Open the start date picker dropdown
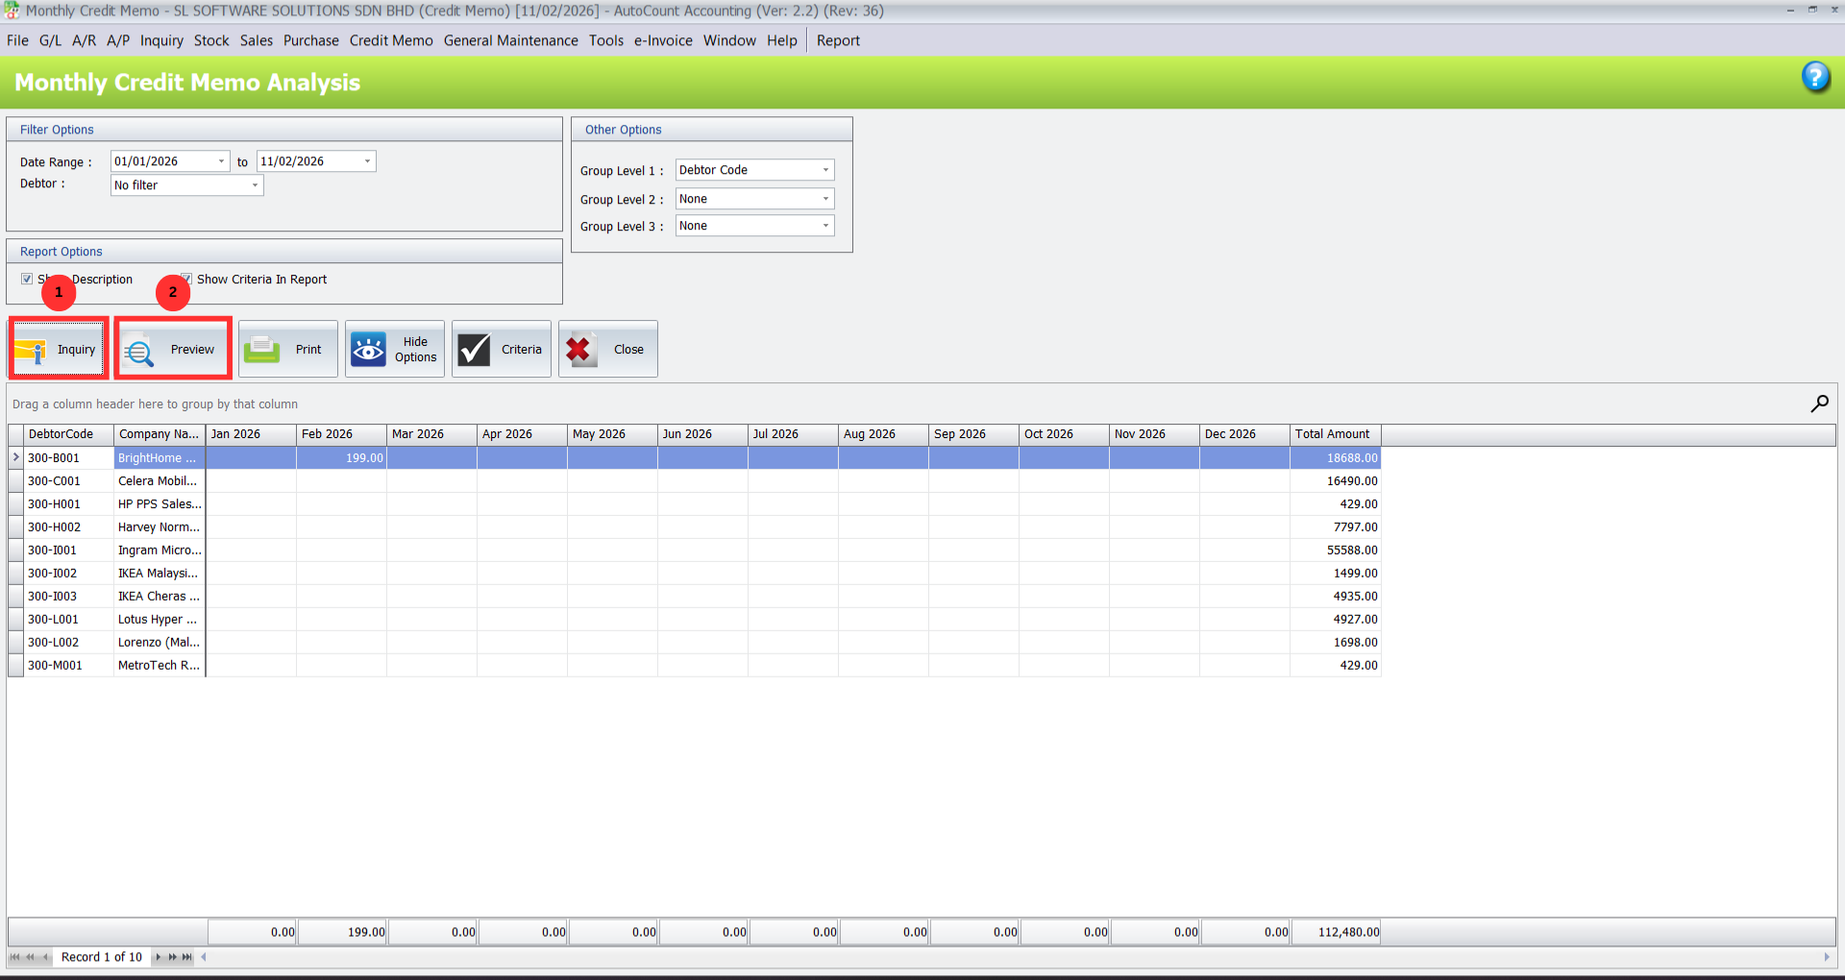 tap(222, 160)
